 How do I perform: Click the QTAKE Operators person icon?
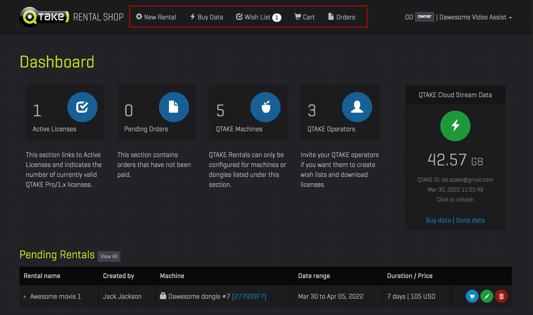[357, 107]
